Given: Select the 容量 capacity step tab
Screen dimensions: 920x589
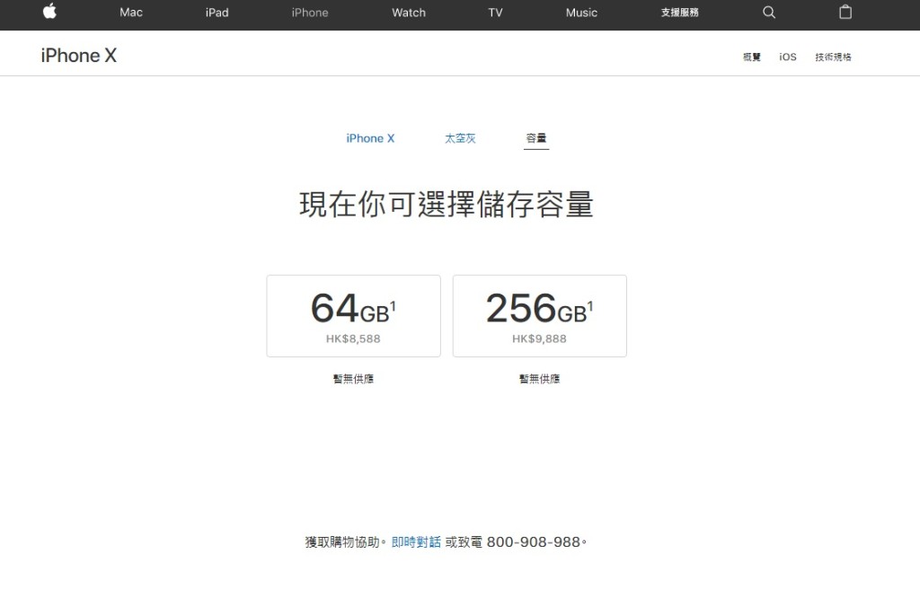Looking at the screenshot, I should pyautogui.click(x=536, y=138).
